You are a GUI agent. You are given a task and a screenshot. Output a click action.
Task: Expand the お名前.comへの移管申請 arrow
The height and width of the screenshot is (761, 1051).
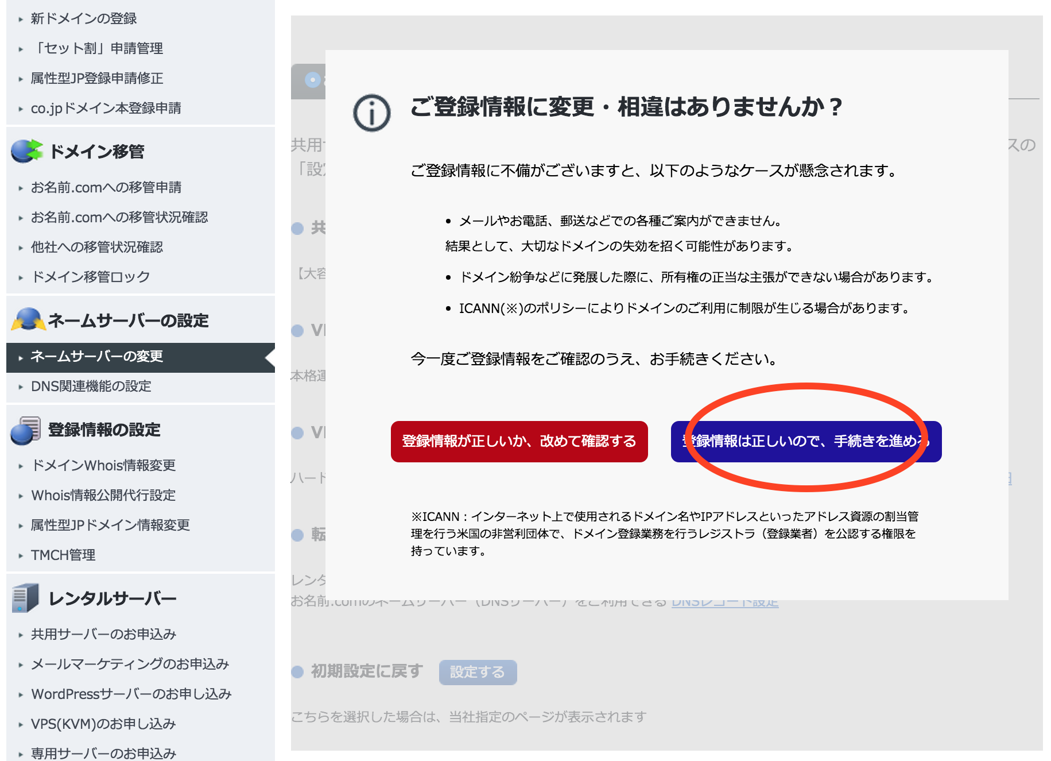(21, 187)
